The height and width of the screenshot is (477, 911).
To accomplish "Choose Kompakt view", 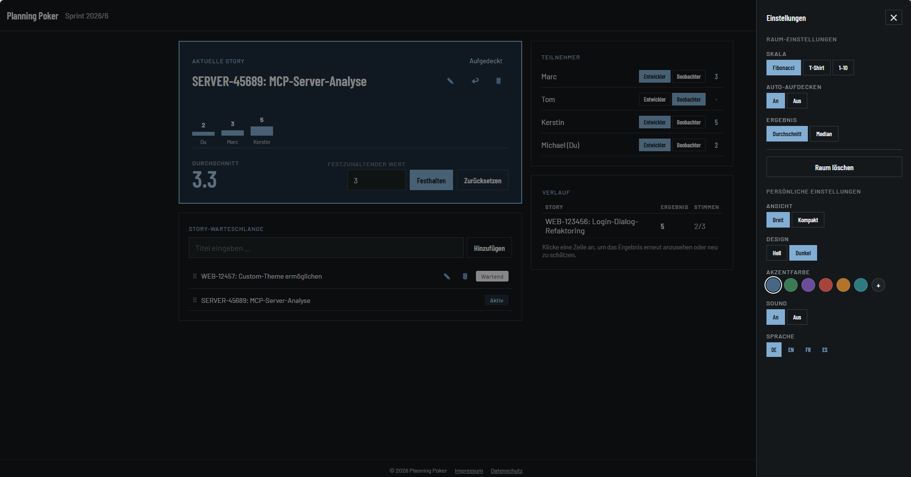I will [808, 220].
